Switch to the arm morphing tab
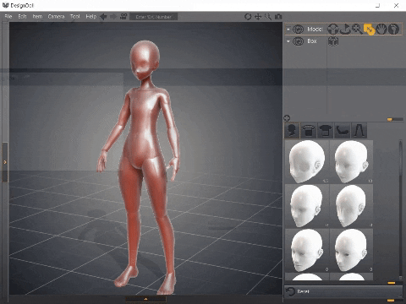 (342, 130)
